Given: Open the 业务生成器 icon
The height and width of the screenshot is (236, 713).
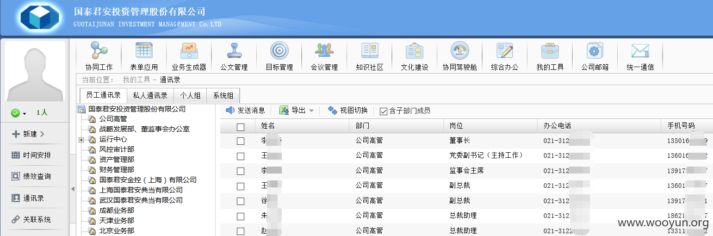Looking at the screenshot, I should click(189, 50).
